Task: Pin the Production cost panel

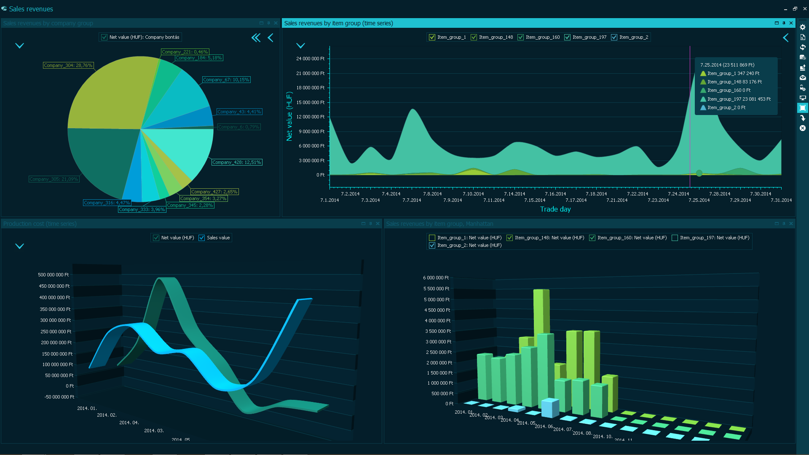Action: (x=370, y=224)
